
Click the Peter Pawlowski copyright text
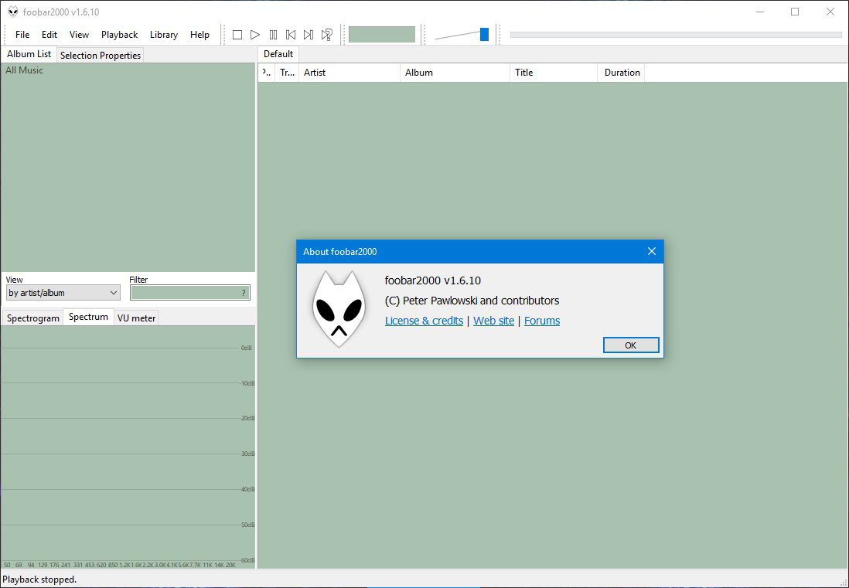coord(472,301)
